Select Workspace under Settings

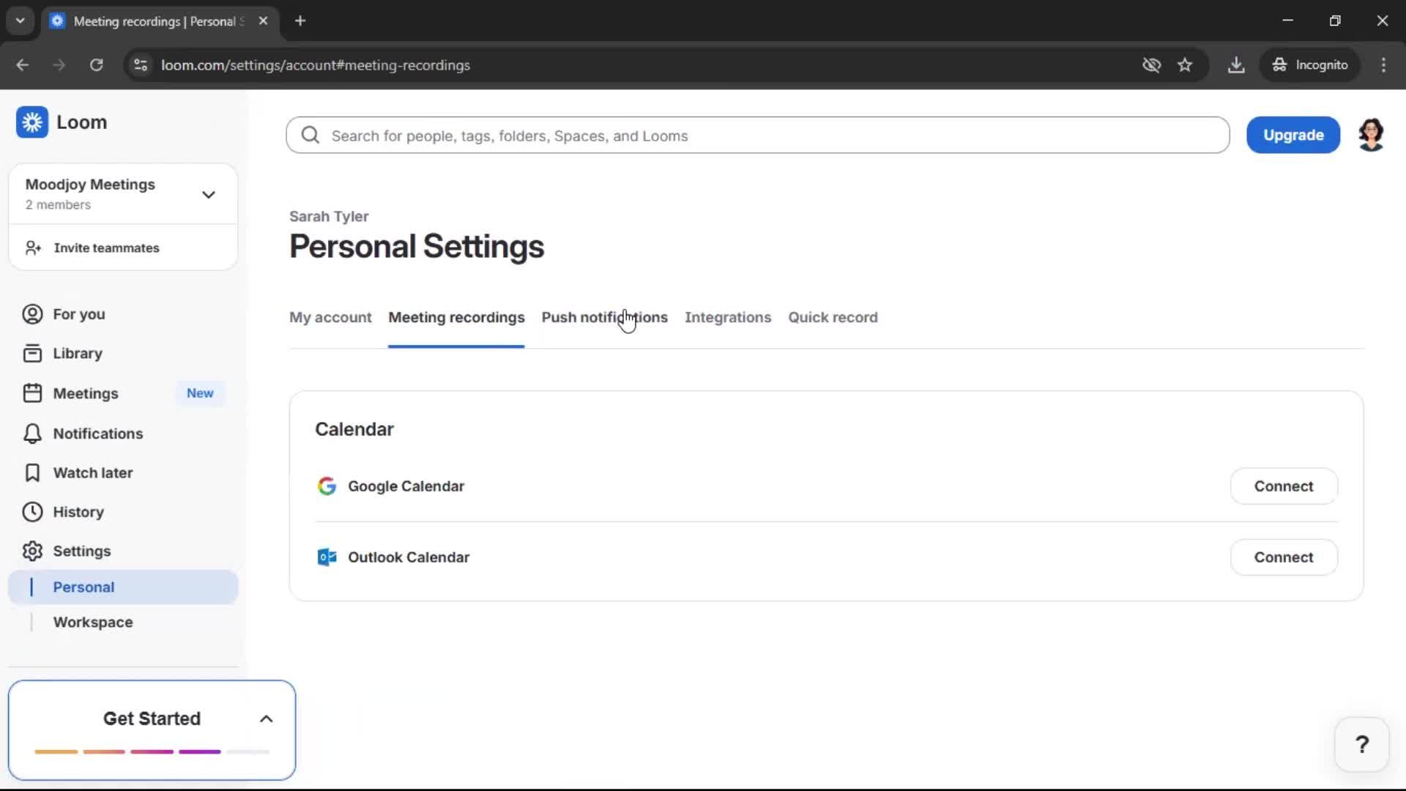[x=93, y=622]
